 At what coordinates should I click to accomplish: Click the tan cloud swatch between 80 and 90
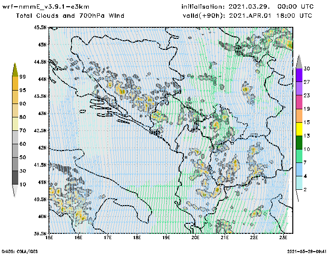[15, 110]
